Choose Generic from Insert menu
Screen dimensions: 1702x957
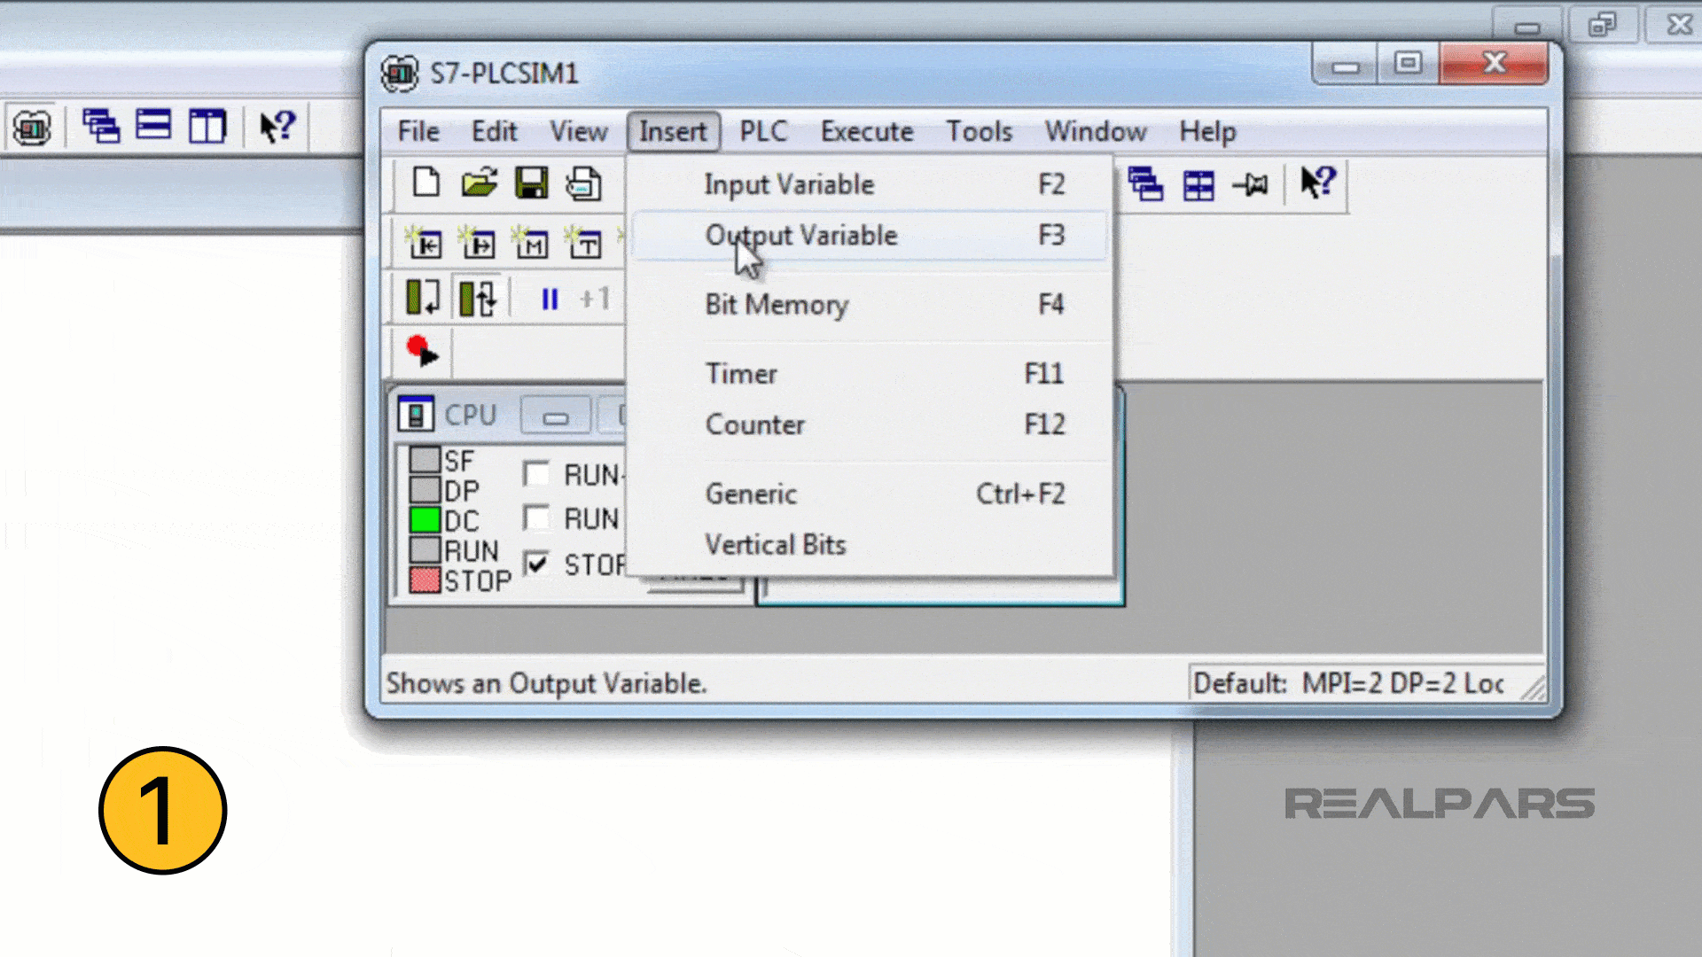tap(871, 494)
